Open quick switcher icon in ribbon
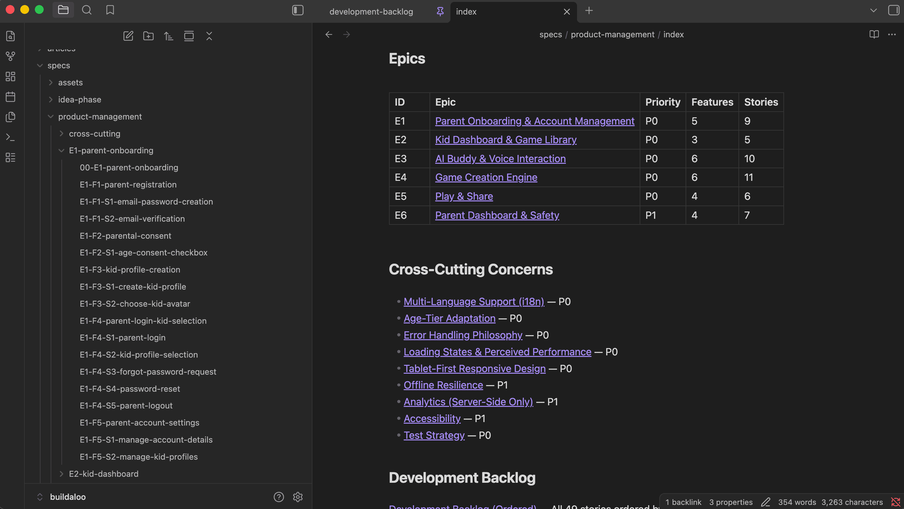This screenshot has width=904, height=509. (10, 36)
